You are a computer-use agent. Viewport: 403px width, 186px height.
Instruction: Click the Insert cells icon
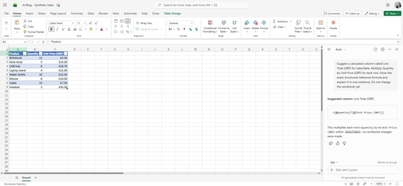point(247,23)
